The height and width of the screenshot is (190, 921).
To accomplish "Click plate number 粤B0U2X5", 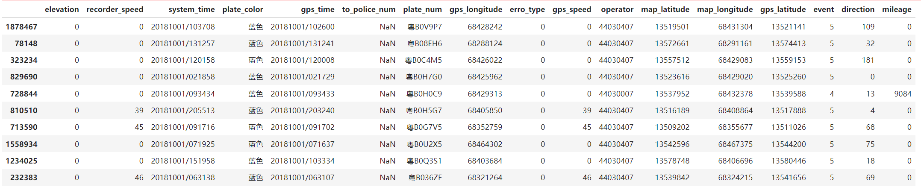I will tap(424, 144).
